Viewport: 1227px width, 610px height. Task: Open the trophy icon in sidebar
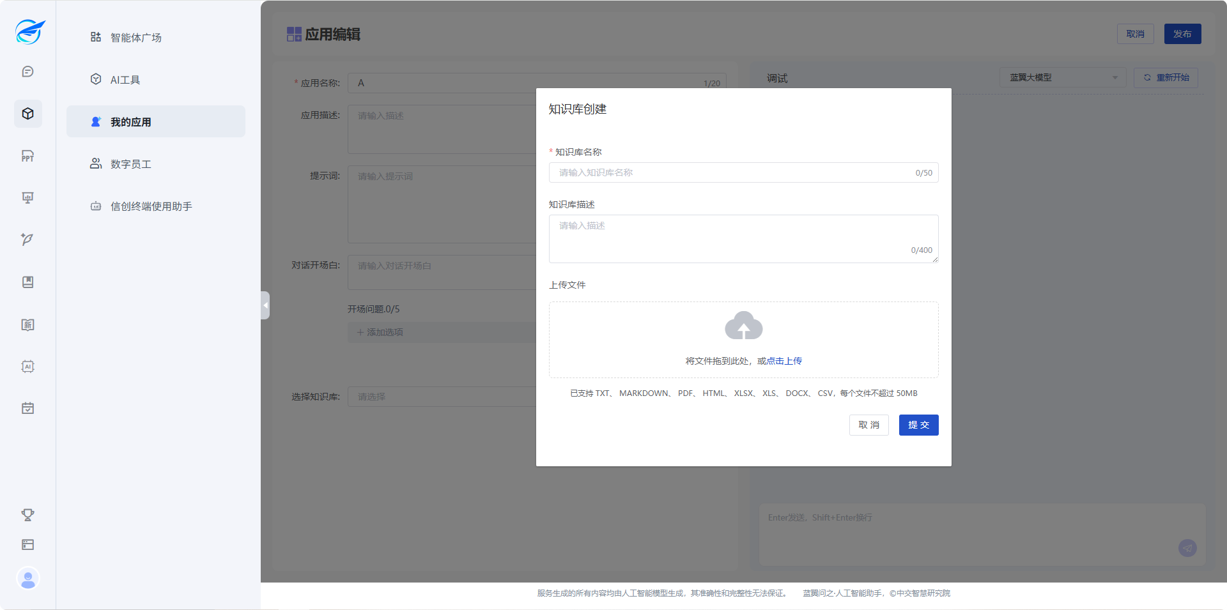point(27,515)
